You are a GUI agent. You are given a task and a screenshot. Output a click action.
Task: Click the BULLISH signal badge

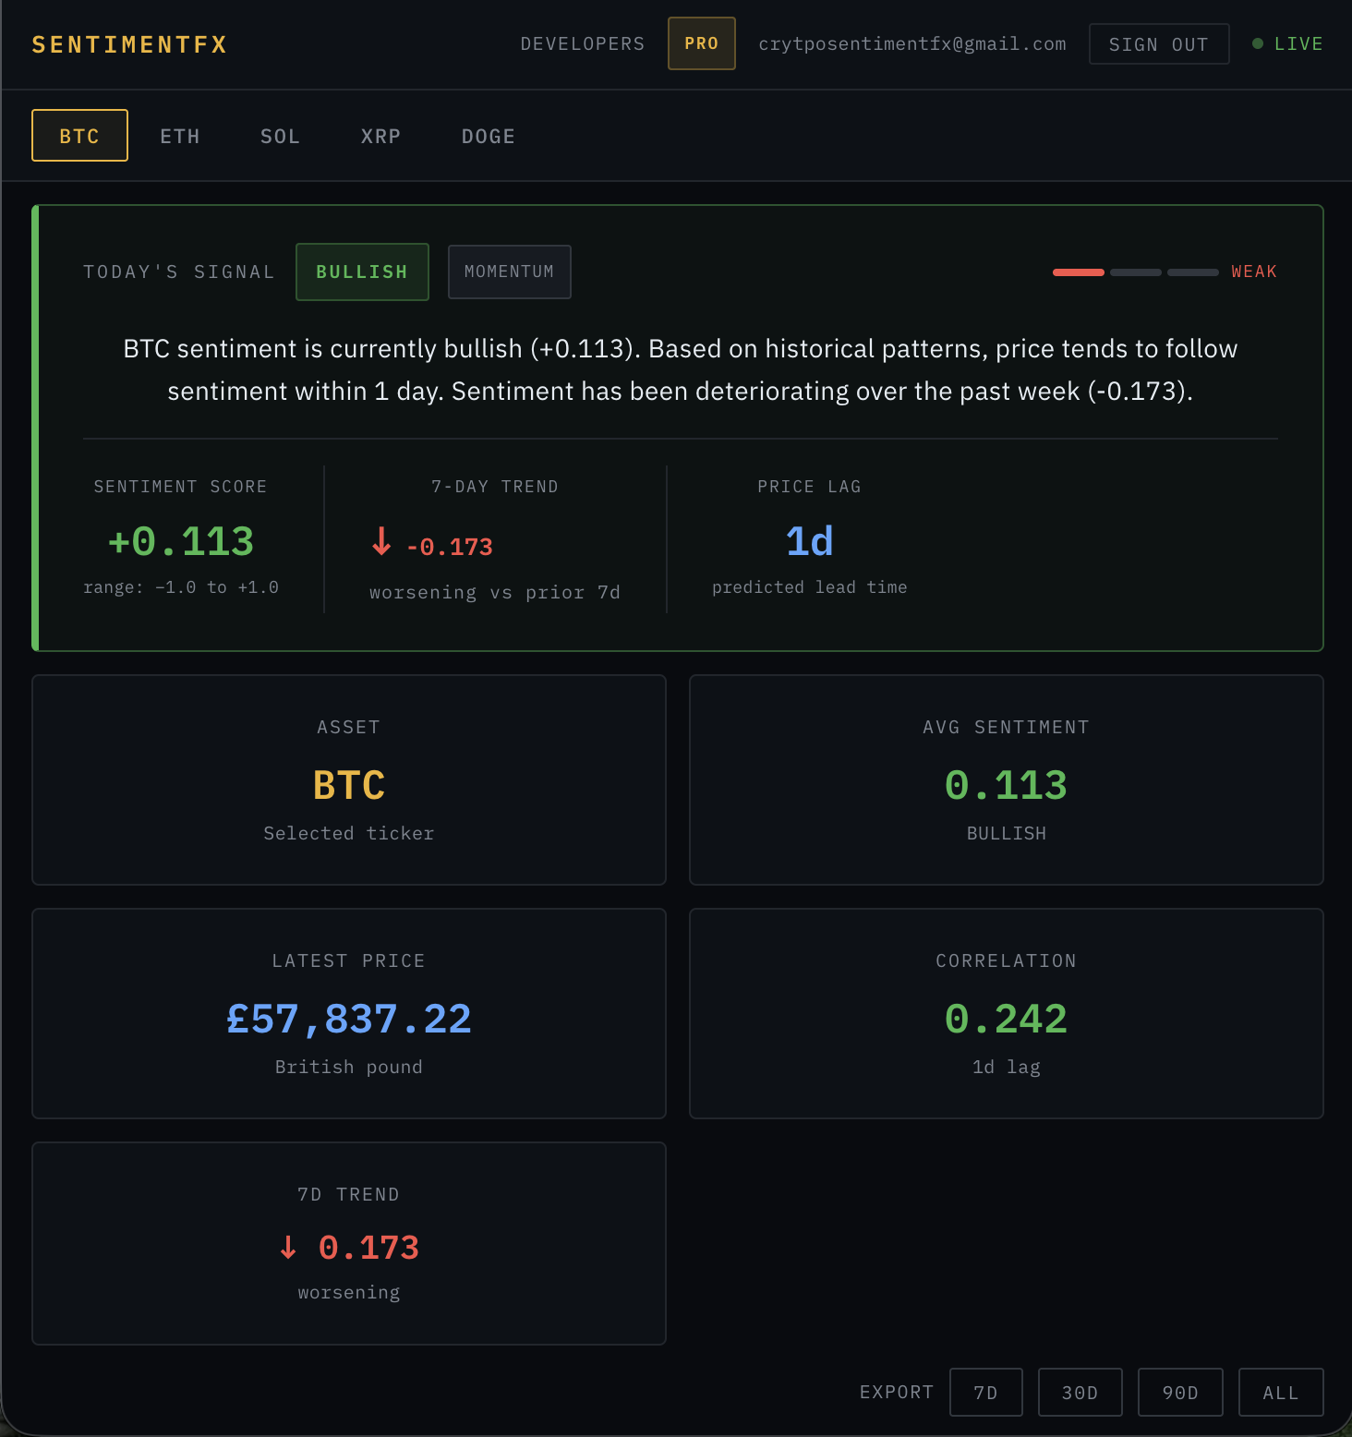tap(362, 272)
